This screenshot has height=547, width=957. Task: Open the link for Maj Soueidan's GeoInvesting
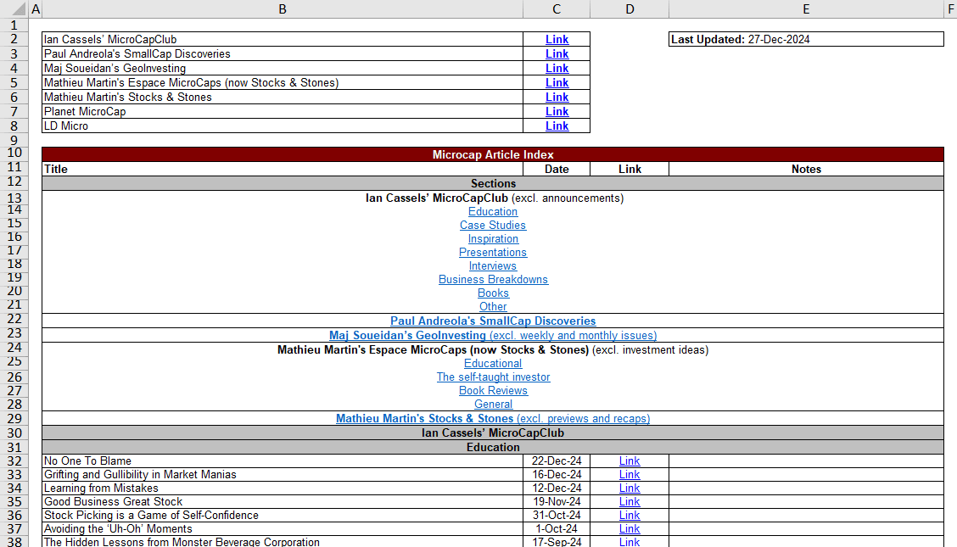click(557, 69)
